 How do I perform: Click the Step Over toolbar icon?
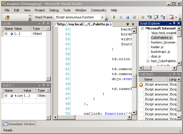tap(156, 17)
